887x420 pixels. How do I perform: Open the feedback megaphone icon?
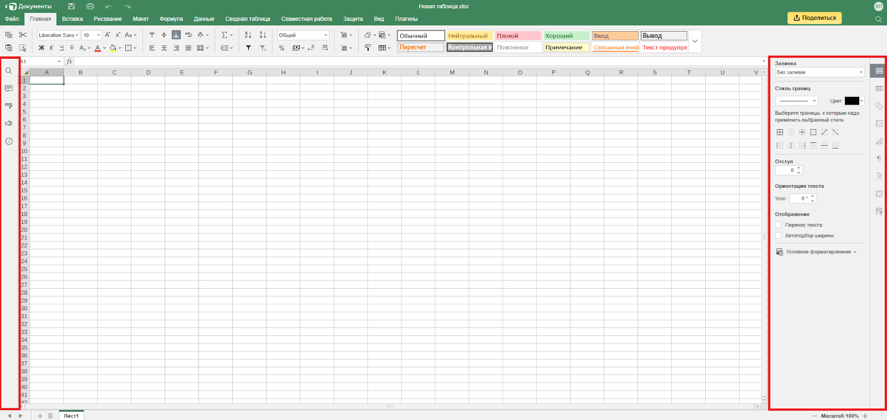point(9,123)
